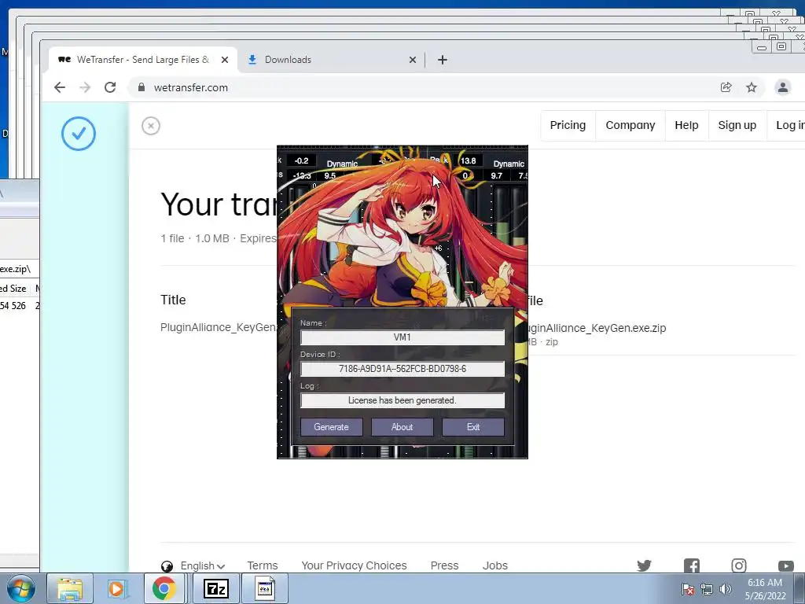This screenshot has width=805, height=604.
Task: Close the WeTransfer tab
Action: coord(224,60)
